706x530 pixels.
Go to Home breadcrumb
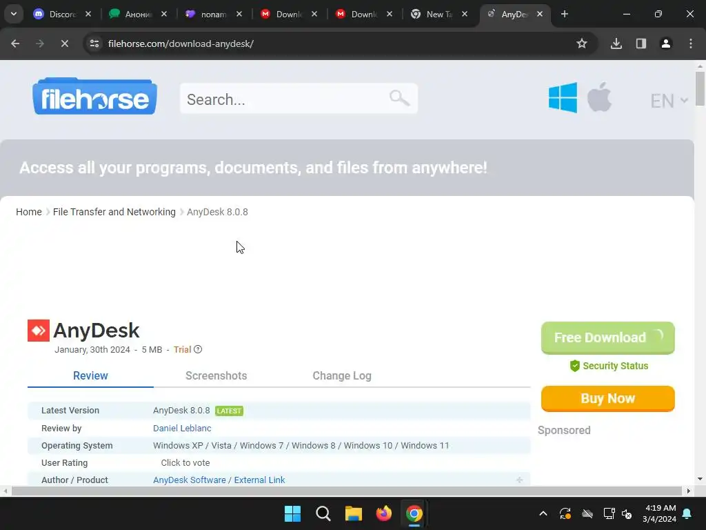point(29,212)
